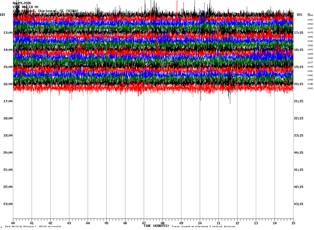
Task: Click the date label "Apr 29, 2026"
Action: coord(22,3)
